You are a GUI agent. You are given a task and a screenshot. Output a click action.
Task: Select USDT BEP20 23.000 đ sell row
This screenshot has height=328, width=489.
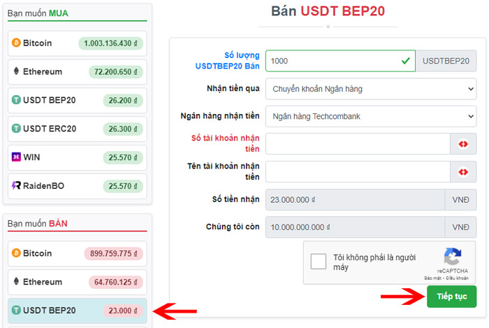point(78,311)
